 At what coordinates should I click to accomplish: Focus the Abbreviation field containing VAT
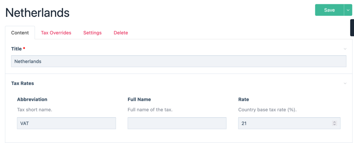click(66, 123)
